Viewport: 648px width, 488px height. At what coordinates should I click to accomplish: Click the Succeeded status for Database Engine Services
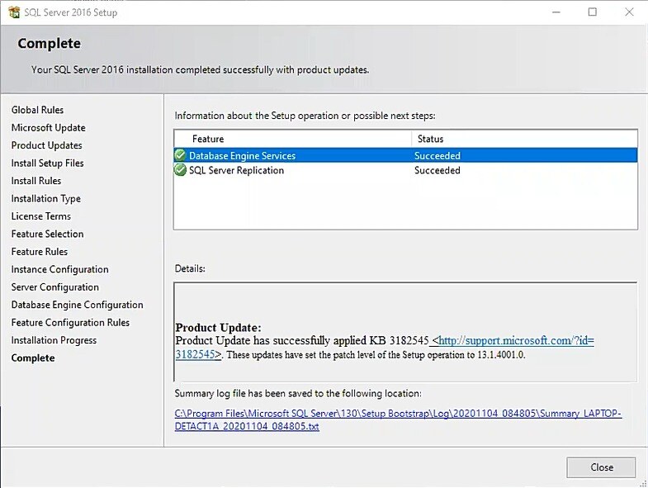click(438, 155)
